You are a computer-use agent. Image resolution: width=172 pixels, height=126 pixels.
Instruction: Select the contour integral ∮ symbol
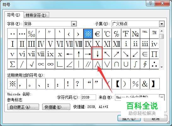coord(145,64)
